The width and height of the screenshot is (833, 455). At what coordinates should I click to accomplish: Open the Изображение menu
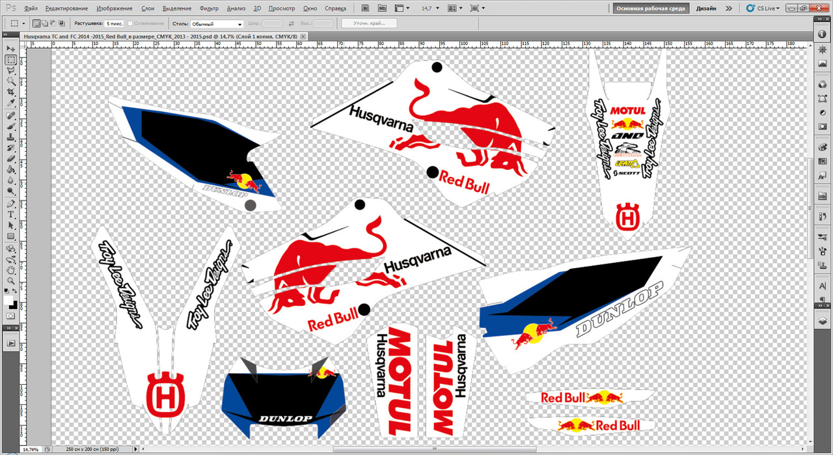[114, 8]
